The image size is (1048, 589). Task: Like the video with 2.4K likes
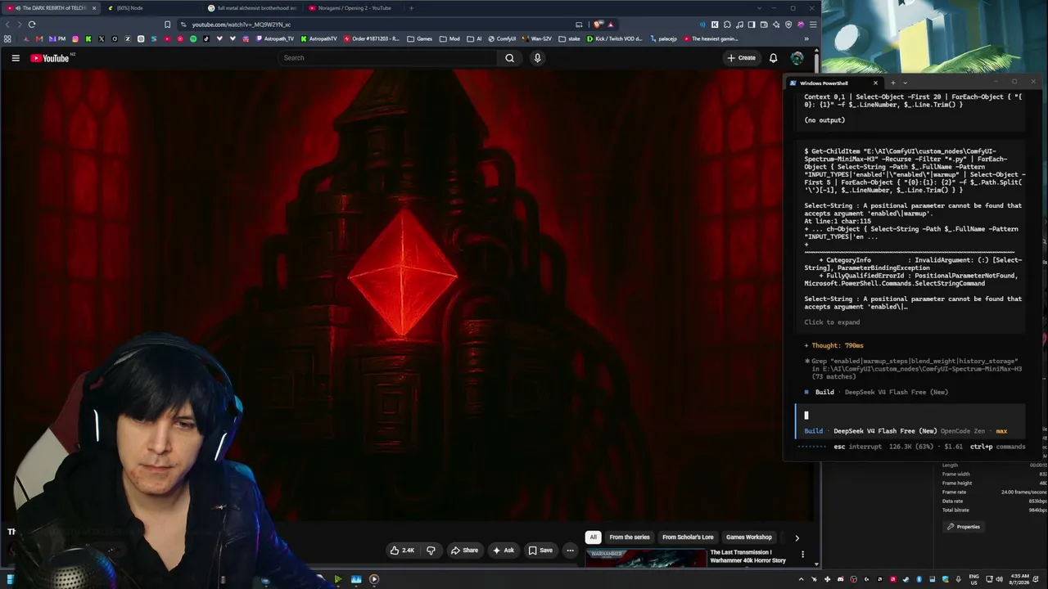402,551
